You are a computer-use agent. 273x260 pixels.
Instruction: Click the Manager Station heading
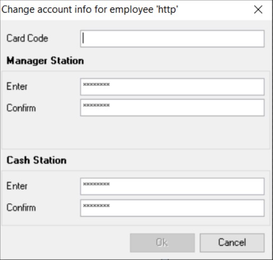(45, 61)
